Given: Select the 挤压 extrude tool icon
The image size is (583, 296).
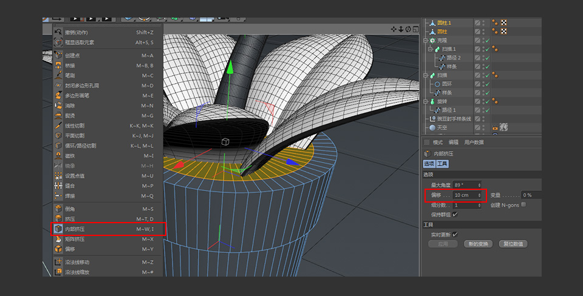Looking at the screenshot, I should 58,219.
